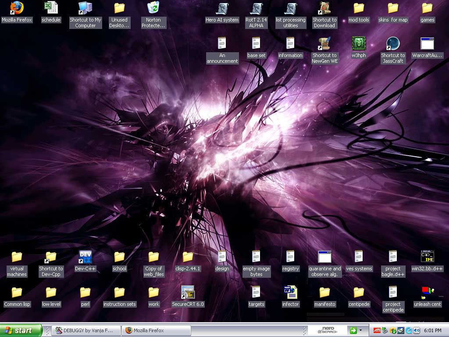
Task: Click the QuickTime tray icon
Action: [x=409, y=330]
